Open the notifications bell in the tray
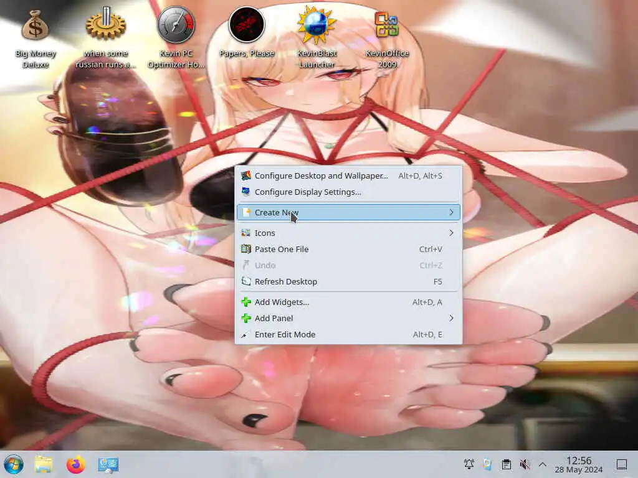Image resolution: width=638 pixels, height=478 pixels. tap(469, 464)
